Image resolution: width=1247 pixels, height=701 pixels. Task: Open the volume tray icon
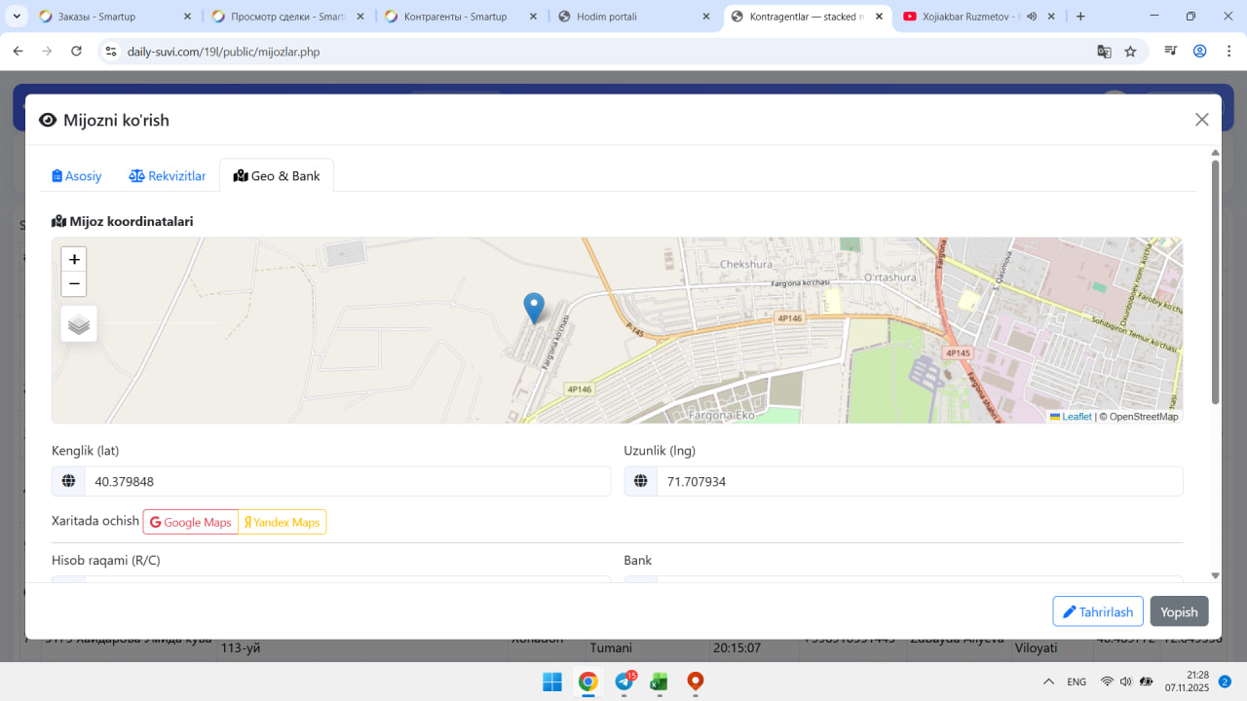point(1125,682)
